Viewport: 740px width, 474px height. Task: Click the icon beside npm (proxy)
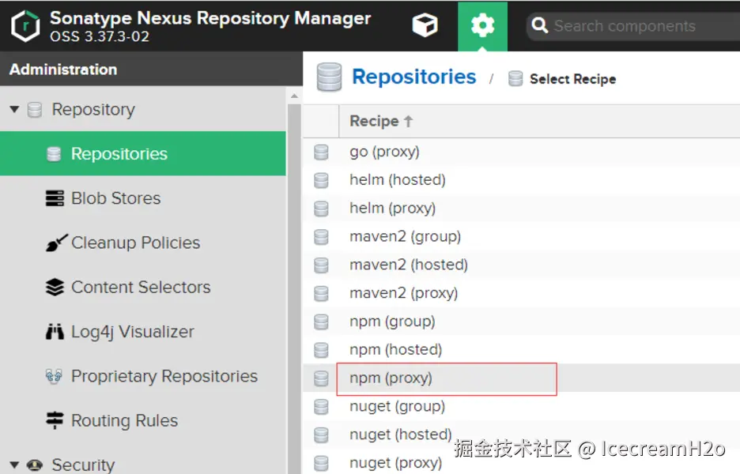point(322,378)
